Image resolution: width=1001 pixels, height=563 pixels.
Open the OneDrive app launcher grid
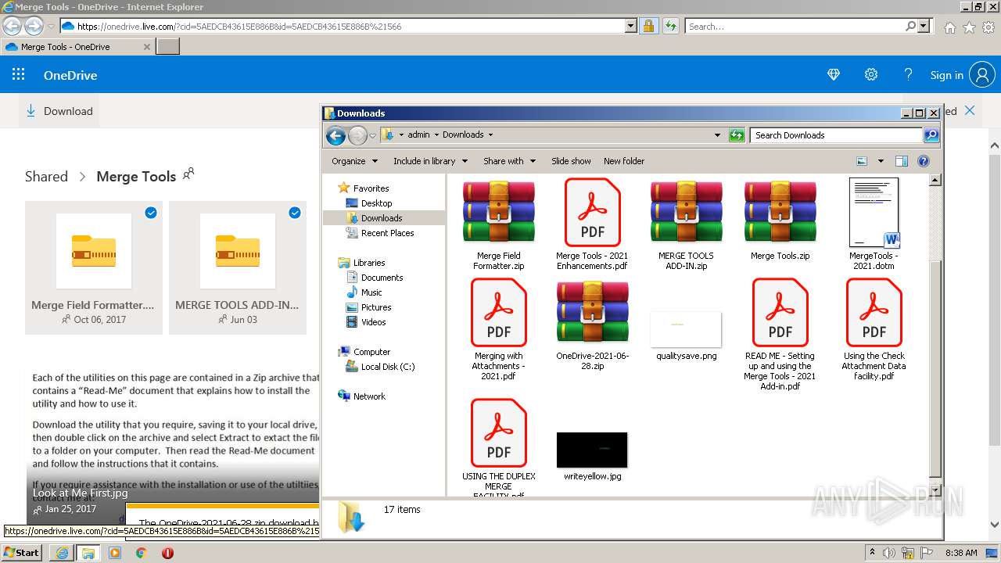18,75
